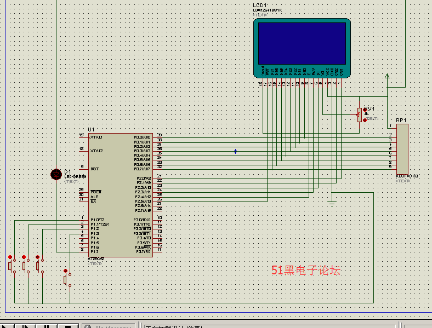
Task: Select the blue LCD1 display screen
Action: [302, 43]
